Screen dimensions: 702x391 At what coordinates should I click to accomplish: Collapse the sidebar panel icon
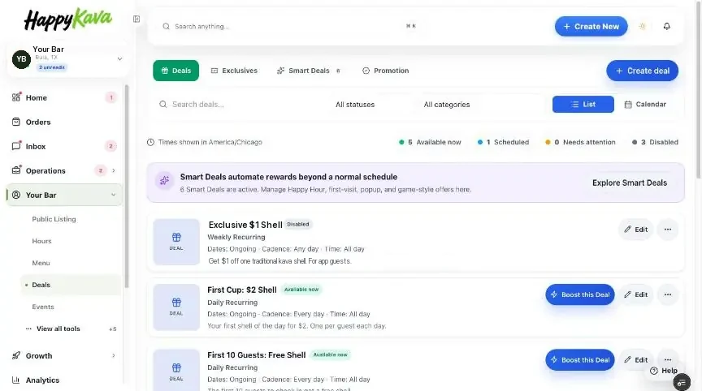coord(136,19)
